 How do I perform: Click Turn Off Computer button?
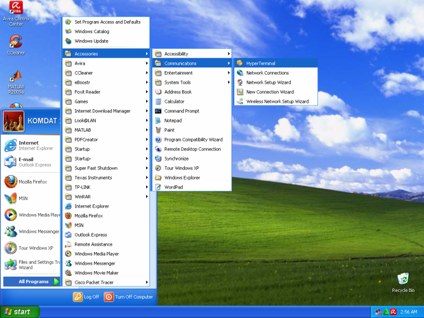(128, 297)
